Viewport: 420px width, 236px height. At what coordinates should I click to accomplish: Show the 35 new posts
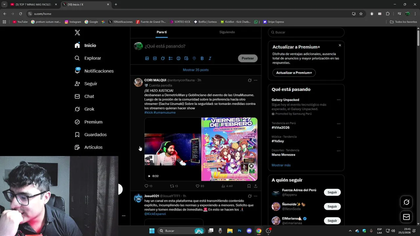click(196, 70)
